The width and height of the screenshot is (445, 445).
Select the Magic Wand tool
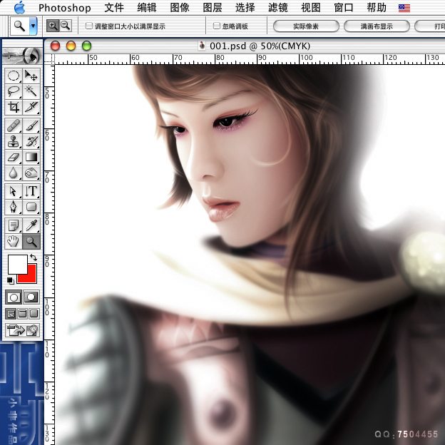(31, 91)
